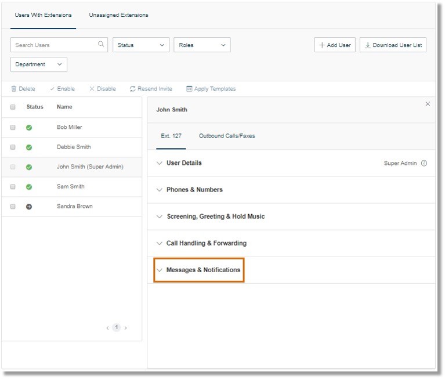Select page 1 in pagination
This screenshot has height=379, width=445.
[x=117, y=327]
